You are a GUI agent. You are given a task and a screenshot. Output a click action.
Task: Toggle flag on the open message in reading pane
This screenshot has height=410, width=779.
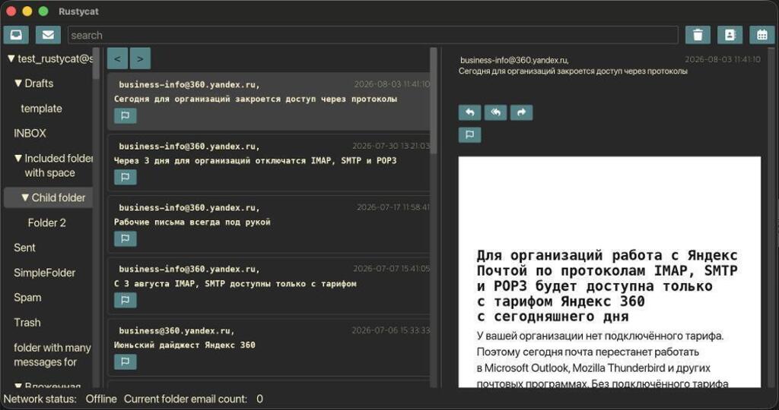(469, 135)
